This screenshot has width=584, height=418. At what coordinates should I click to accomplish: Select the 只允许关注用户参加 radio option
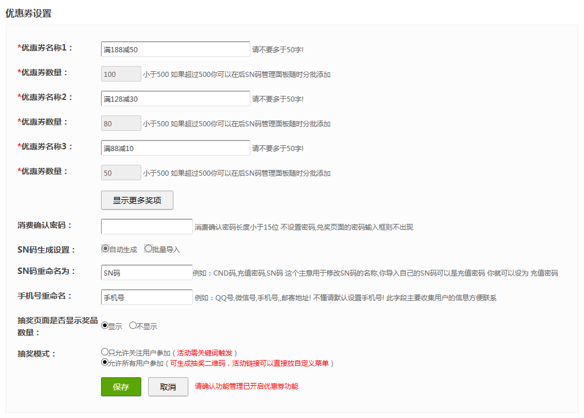[105, 352]
